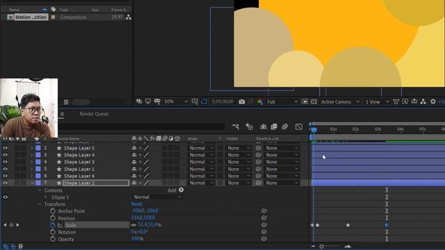The height and width of the screenshot is (250, 445).
Task: Hide Shape Layer 1 using eye icon
Action: coord(5,169)
